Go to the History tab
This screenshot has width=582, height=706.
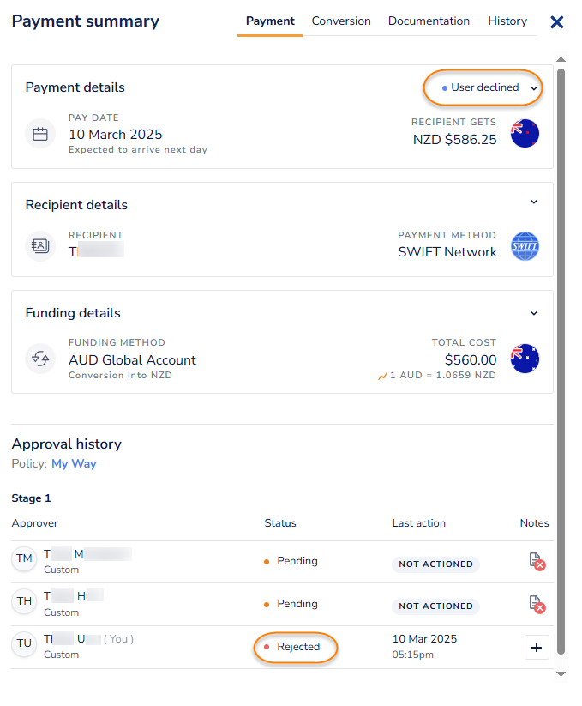point(507,21)
